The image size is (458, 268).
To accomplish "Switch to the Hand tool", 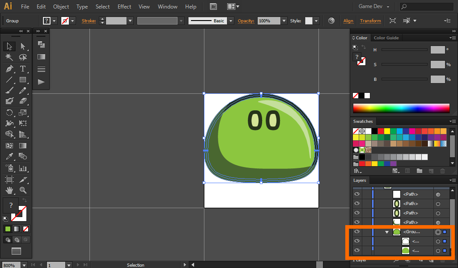I will (9, 190).
